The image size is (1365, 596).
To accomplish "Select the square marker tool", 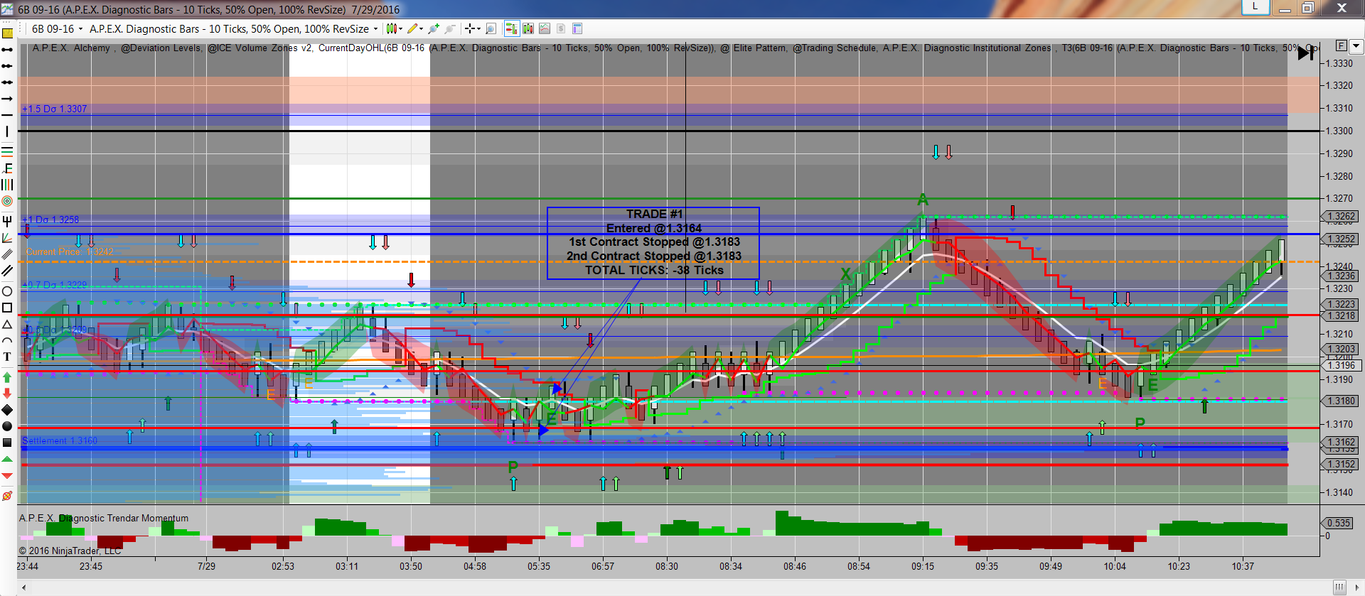I will coord(7,443).
